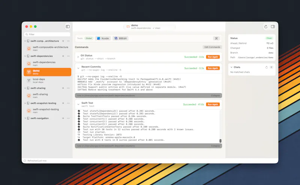Collapse Swift Test using its chevron

pyautogui.click(x=78, y=104)
